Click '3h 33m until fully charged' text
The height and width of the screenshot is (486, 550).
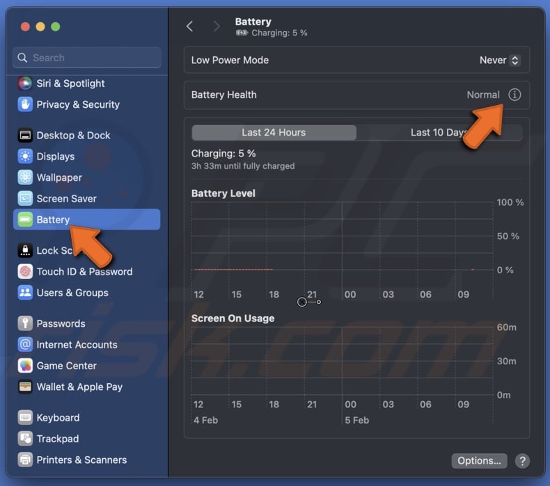pyautogui.click(x=243, y=165)
